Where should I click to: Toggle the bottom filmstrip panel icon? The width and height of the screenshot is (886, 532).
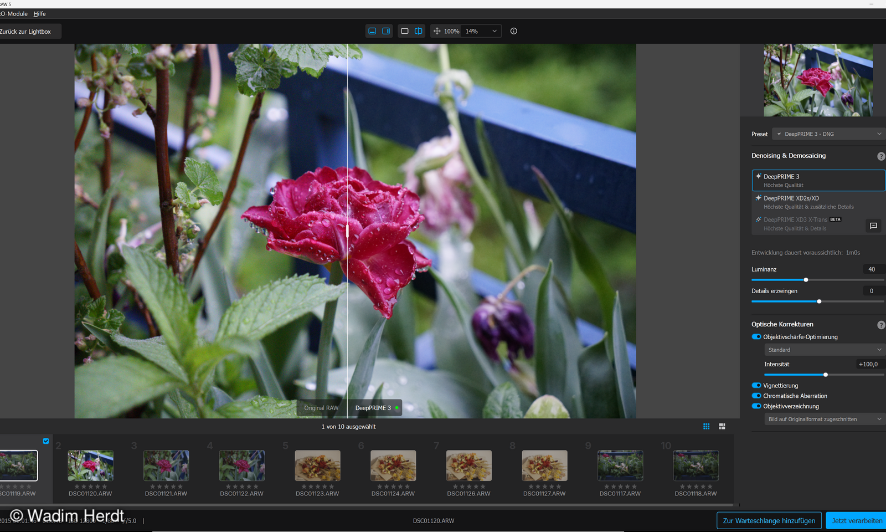[x=372, y=31]
